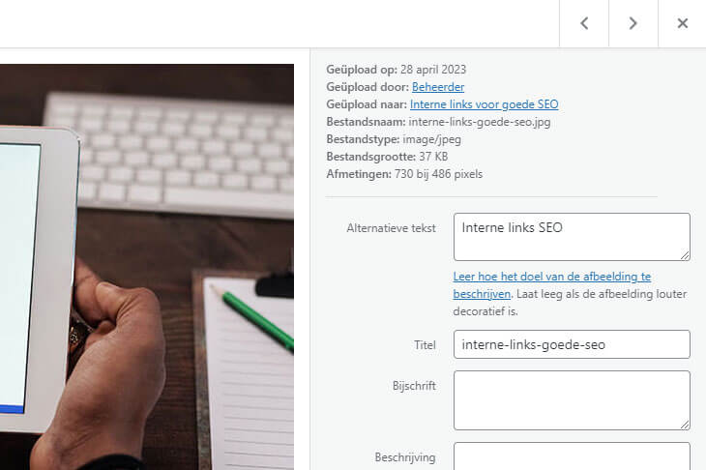The height and width of the screenshot is (470, 706).
Task: Select the file name interne-links-goede-seo.jpg text
Action: pos(480,122)
